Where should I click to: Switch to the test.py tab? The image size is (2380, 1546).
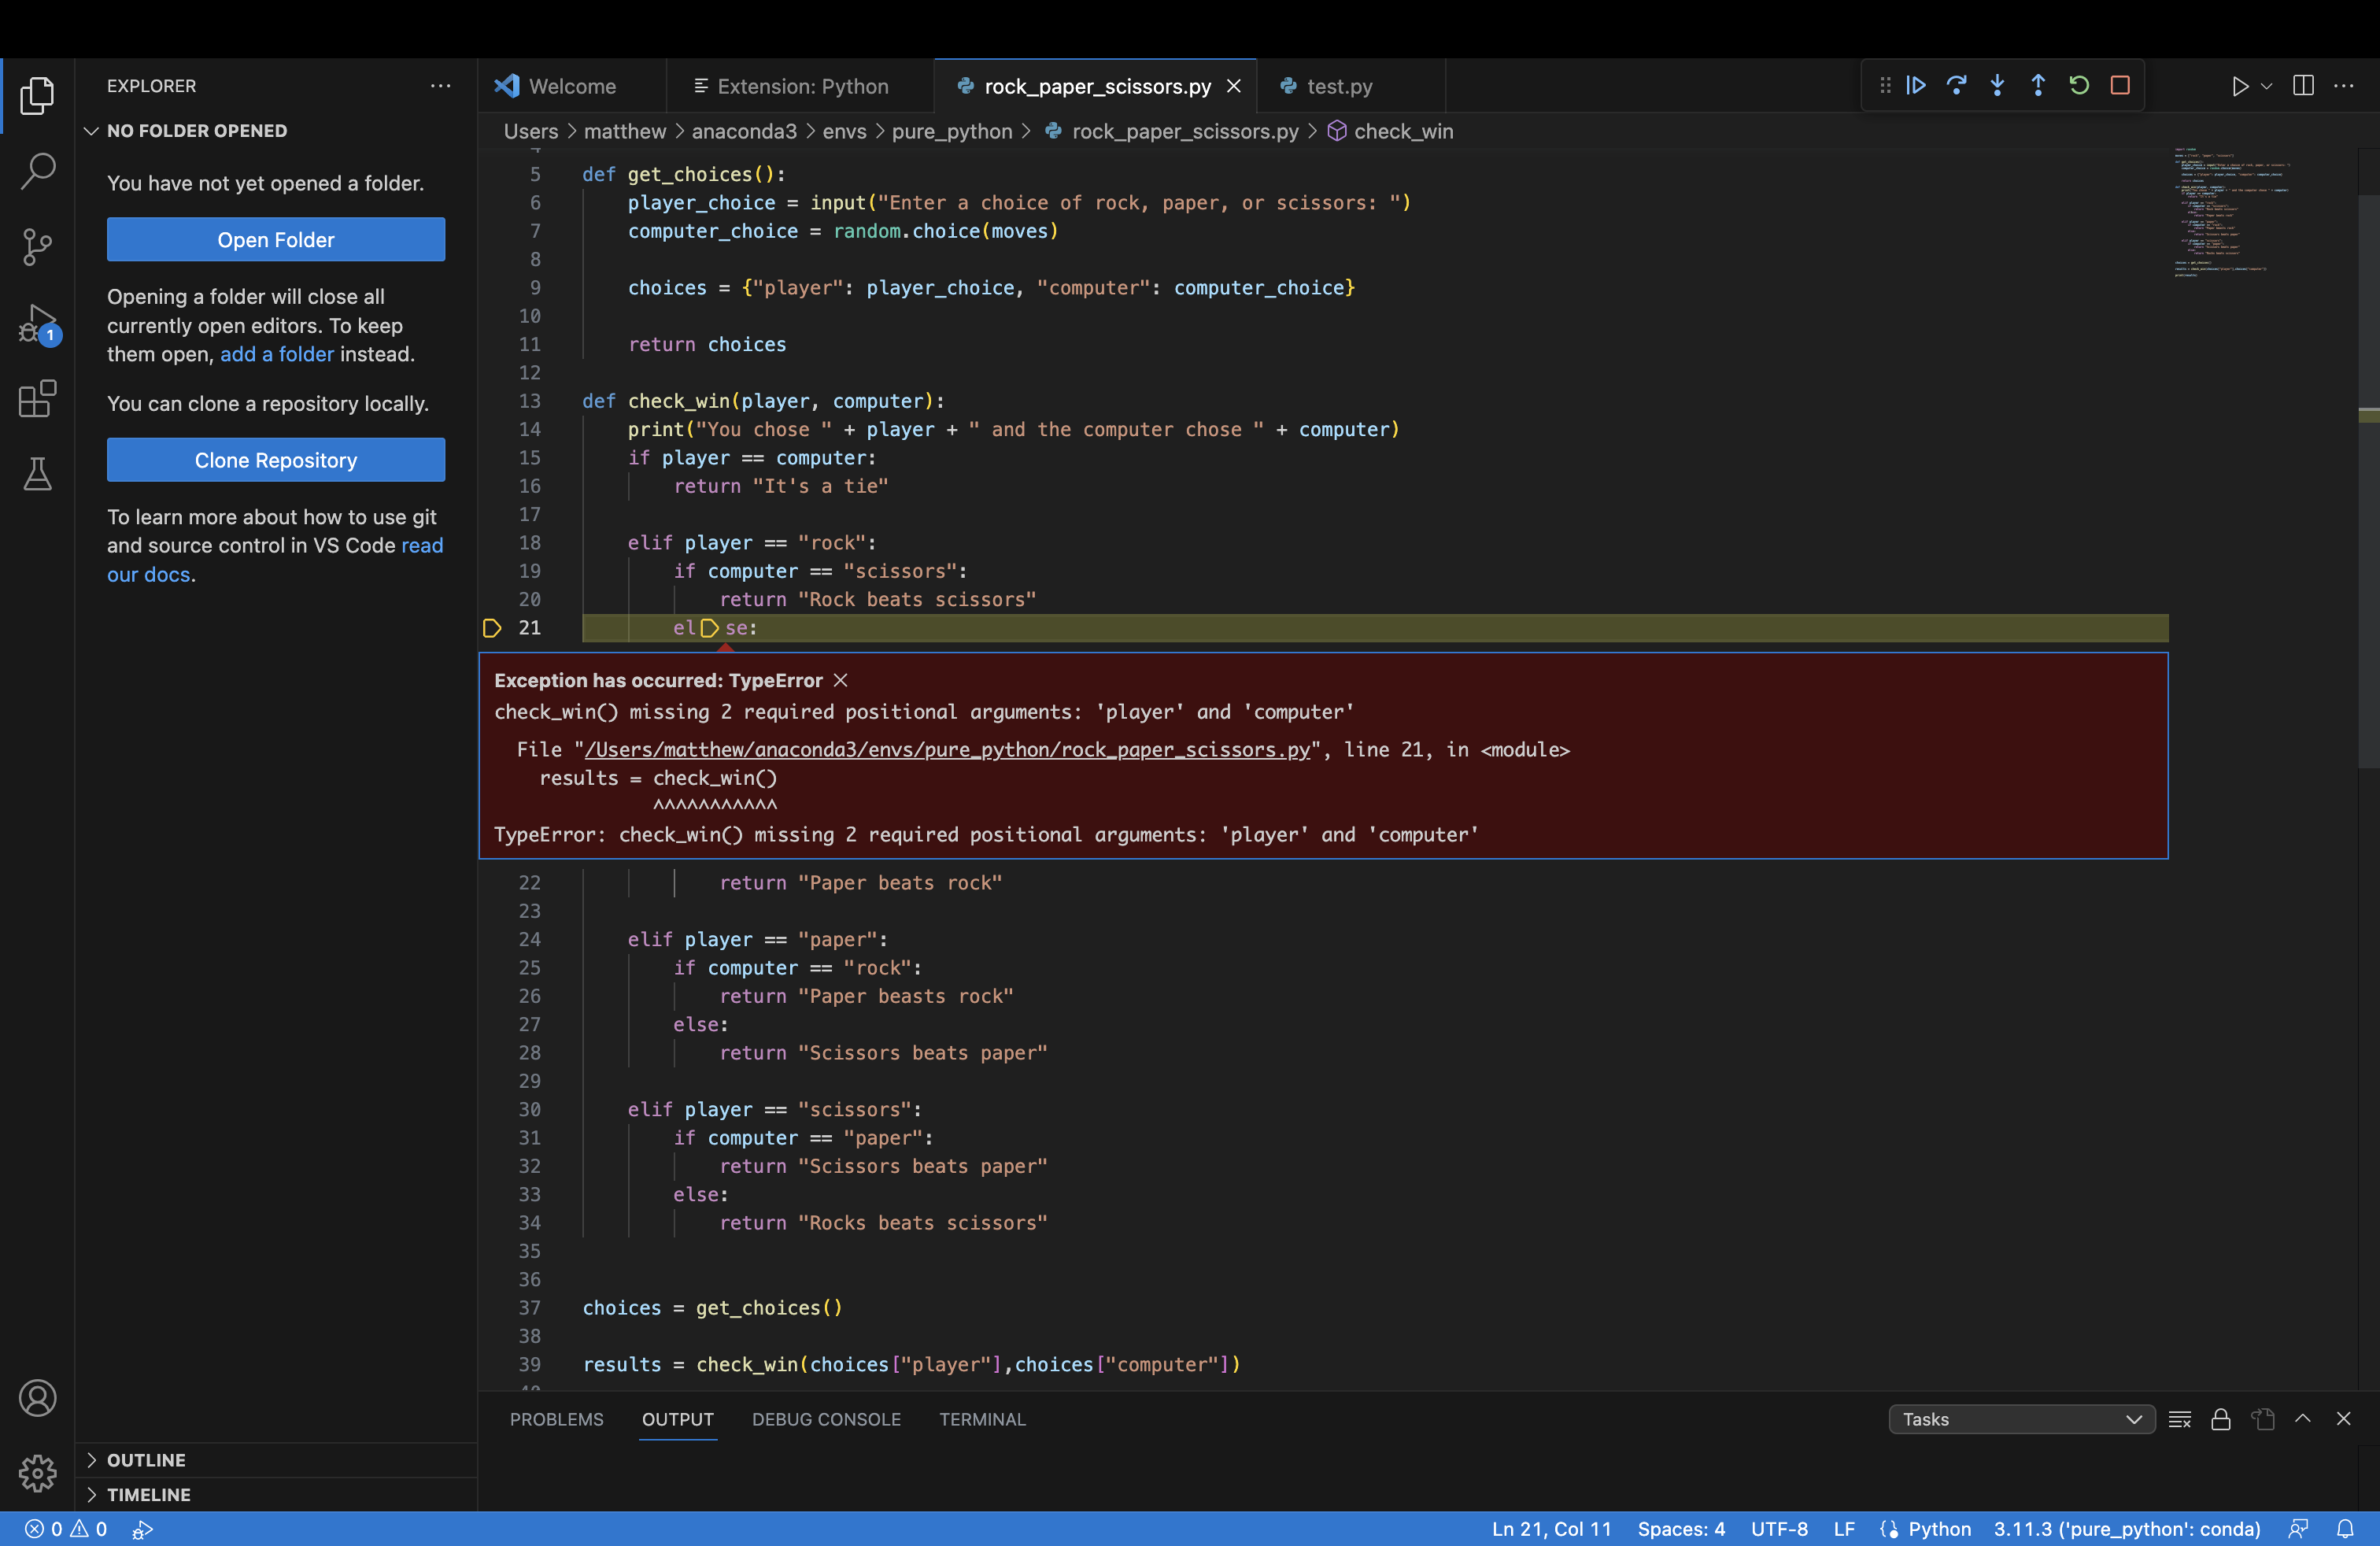[x=1338, y=86]
